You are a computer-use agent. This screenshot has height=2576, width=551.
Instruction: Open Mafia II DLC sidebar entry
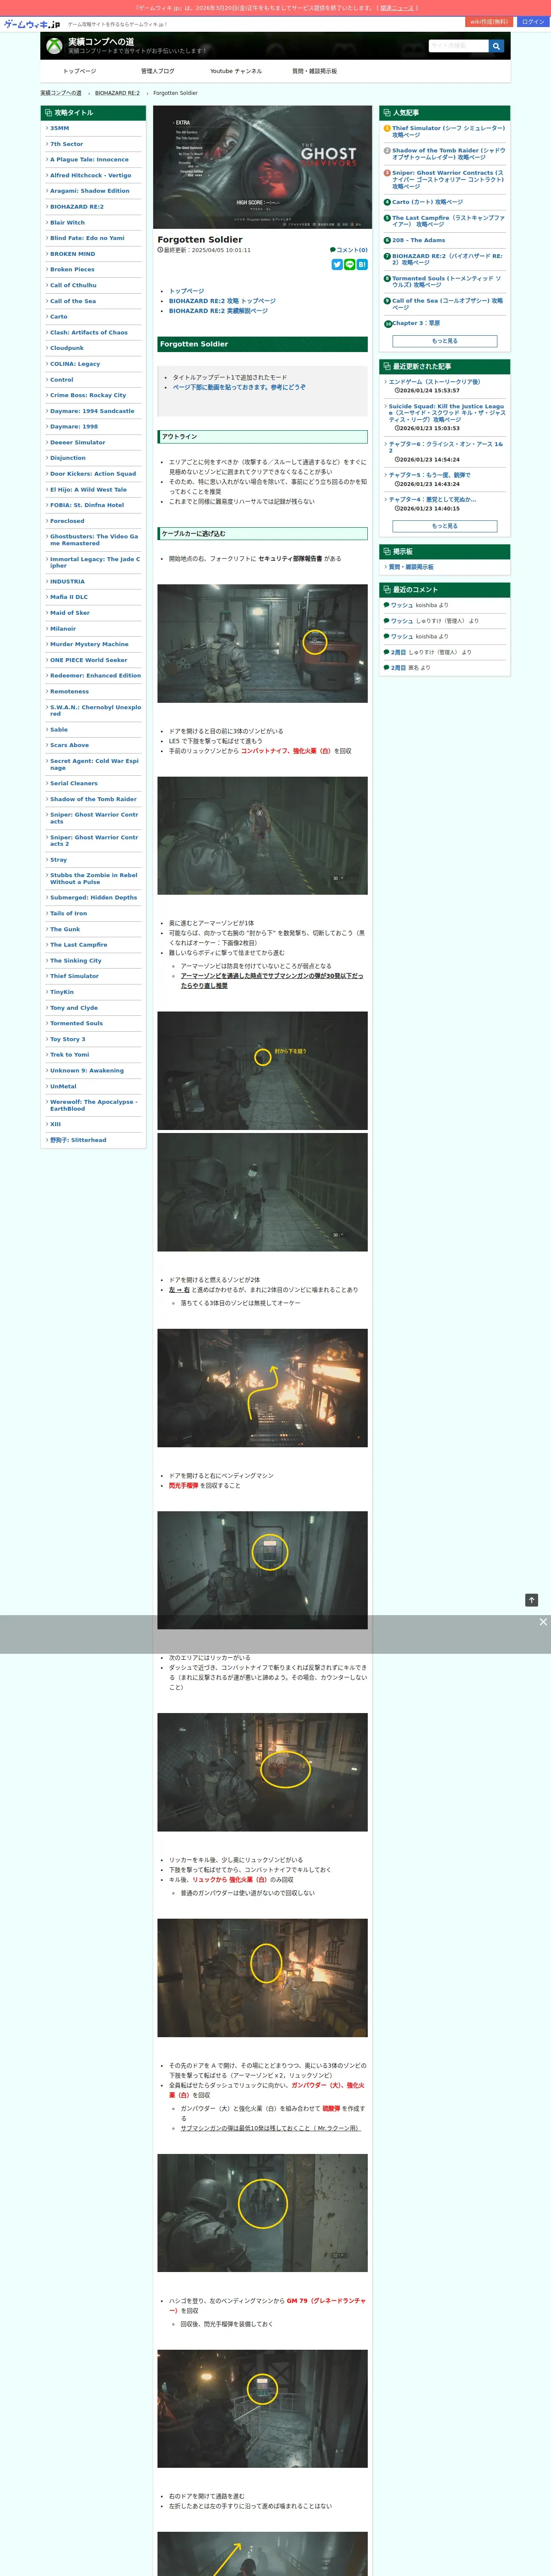[69, 597]
